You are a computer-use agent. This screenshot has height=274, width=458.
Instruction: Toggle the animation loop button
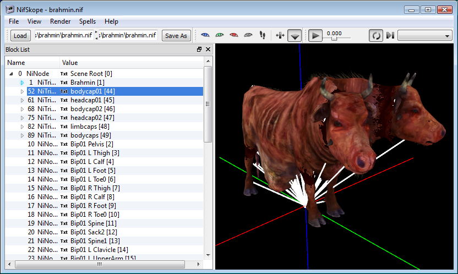[x=376, y=36]
